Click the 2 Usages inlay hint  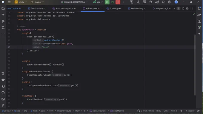pos(21,26)
